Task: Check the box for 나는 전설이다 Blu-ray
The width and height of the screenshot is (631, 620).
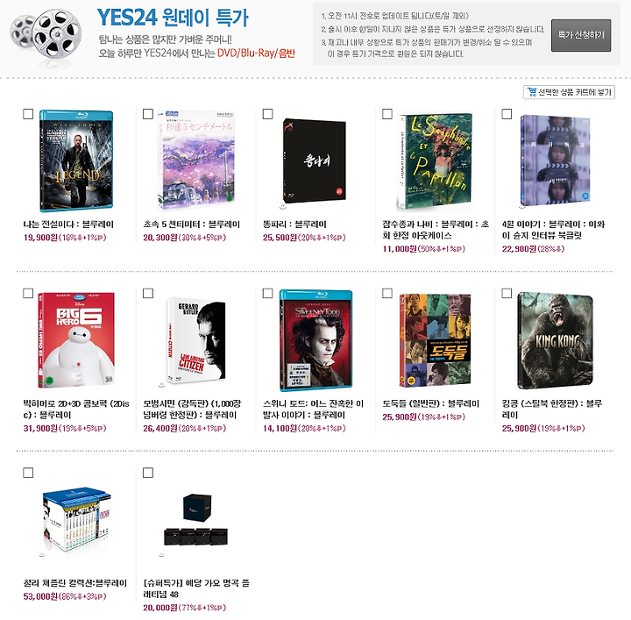Action: click(x=28, y=114)
